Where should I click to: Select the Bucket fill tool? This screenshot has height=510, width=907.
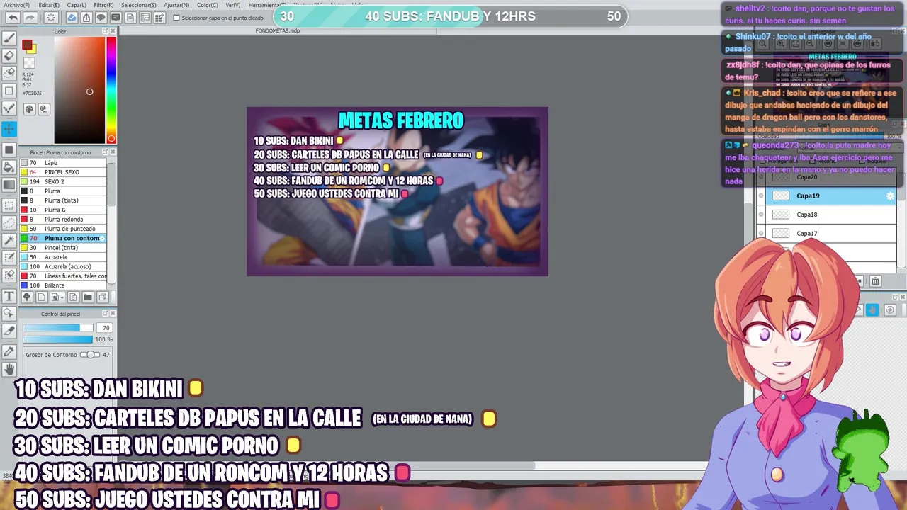pyautogui.click(x=9, y=167)
